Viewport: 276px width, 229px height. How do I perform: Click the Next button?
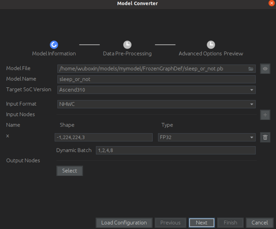[201, 223]
